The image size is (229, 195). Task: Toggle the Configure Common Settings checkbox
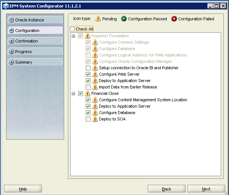pos(88,42)
